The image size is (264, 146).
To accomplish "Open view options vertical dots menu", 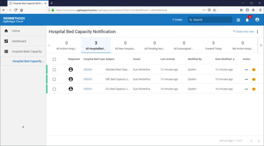I will tap(257, 32).
